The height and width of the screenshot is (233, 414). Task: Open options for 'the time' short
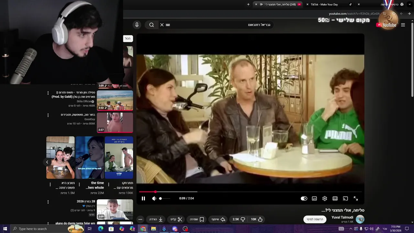point(79,184)
